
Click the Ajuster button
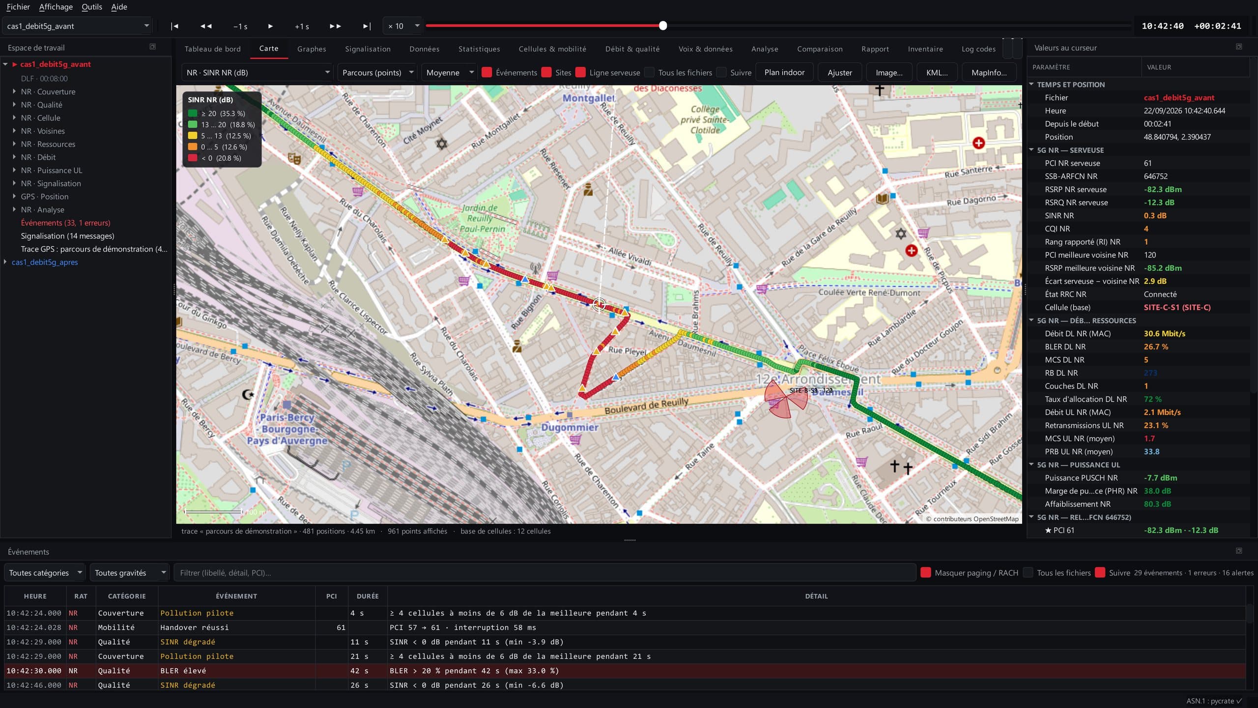point(839,72)
